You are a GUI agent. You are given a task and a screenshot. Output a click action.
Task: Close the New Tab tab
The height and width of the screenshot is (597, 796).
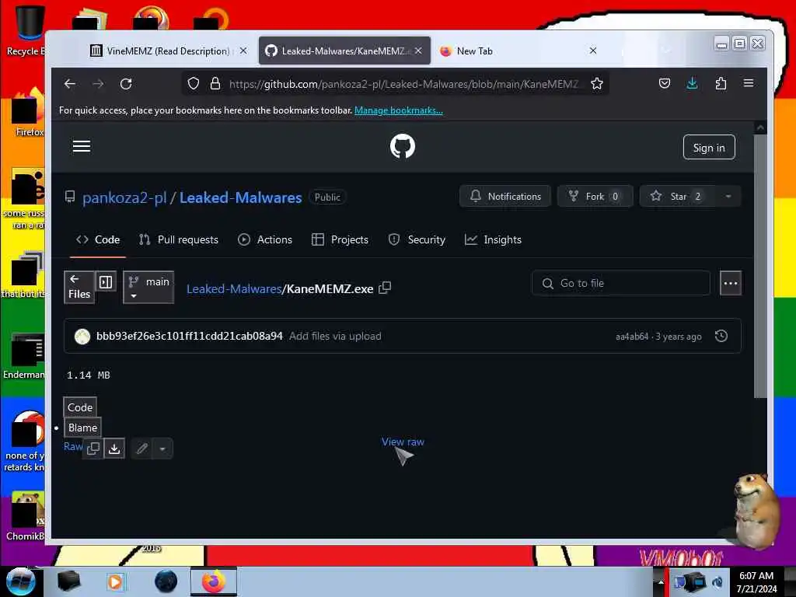click(593, 51)
